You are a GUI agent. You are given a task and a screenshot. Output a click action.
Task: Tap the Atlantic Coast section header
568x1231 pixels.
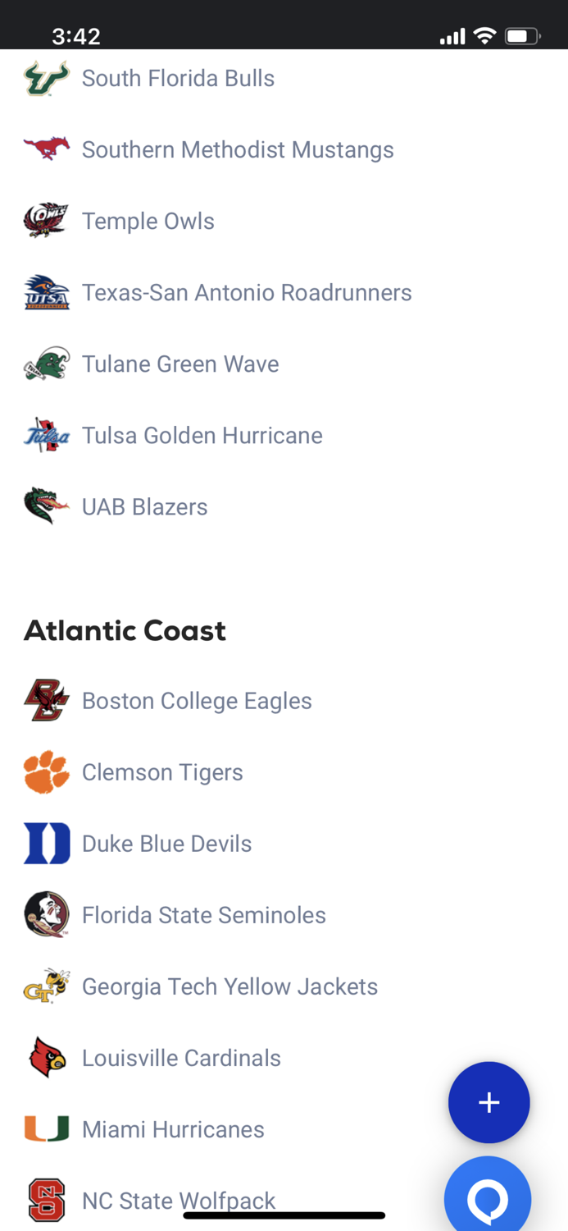pyautogui.click(x=125, y=630)
